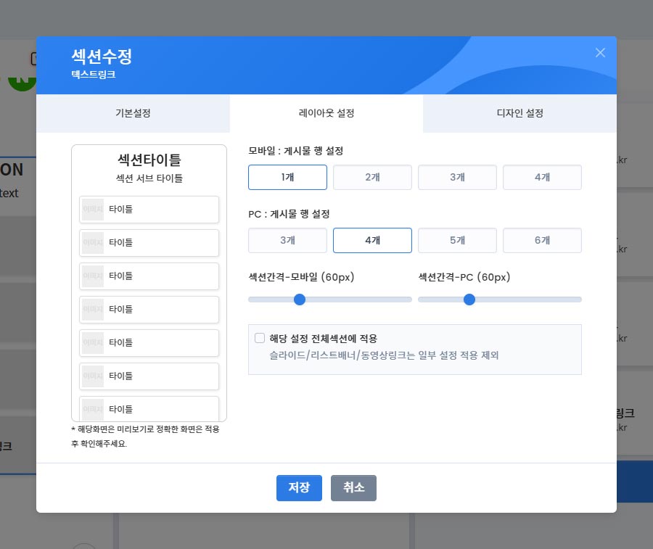Open the 디자인 설정 tab
653x549 pixels.
tap(519, 114)
